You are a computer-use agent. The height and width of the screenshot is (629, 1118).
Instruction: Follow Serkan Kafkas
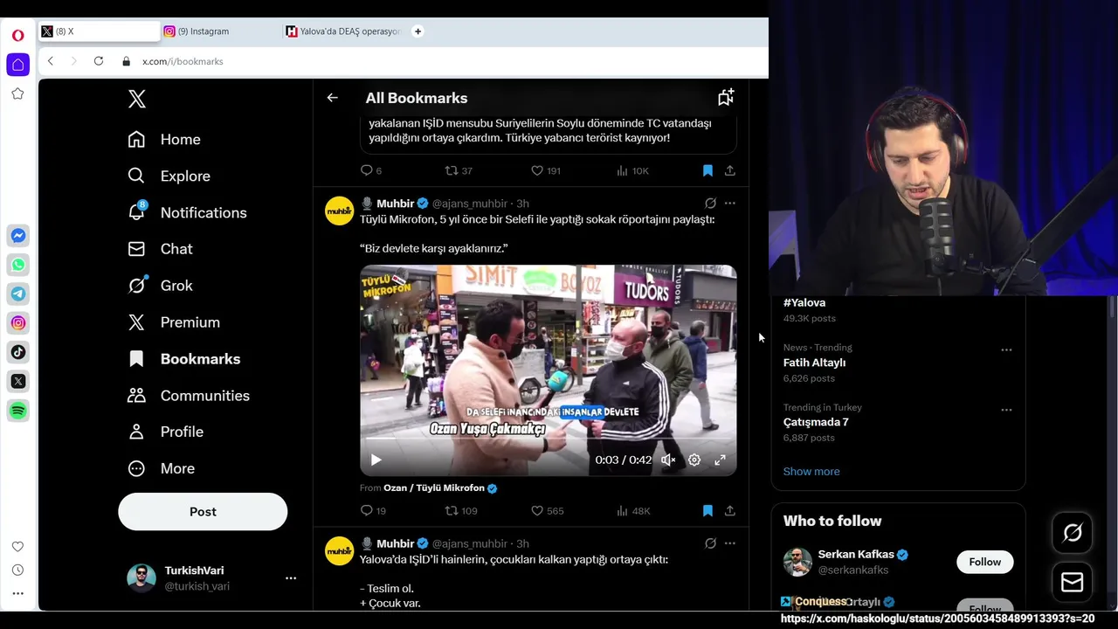[x=985, y=562]
